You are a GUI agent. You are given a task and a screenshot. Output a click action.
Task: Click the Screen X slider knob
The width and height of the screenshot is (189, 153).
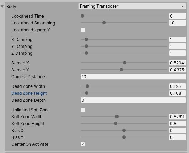click(x=125, y=63)
